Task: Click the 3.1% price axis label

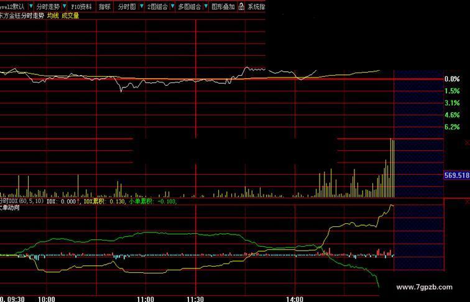Action: pos(452,103)
